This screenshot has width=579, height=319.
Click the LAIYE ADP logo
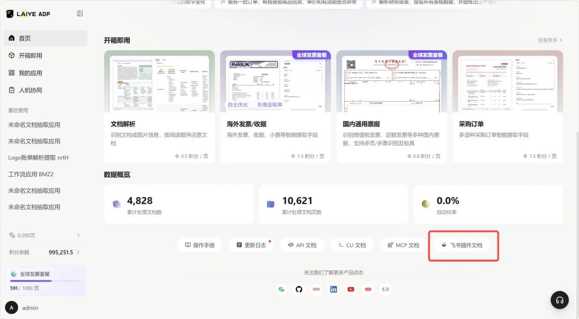pos(28,14)
